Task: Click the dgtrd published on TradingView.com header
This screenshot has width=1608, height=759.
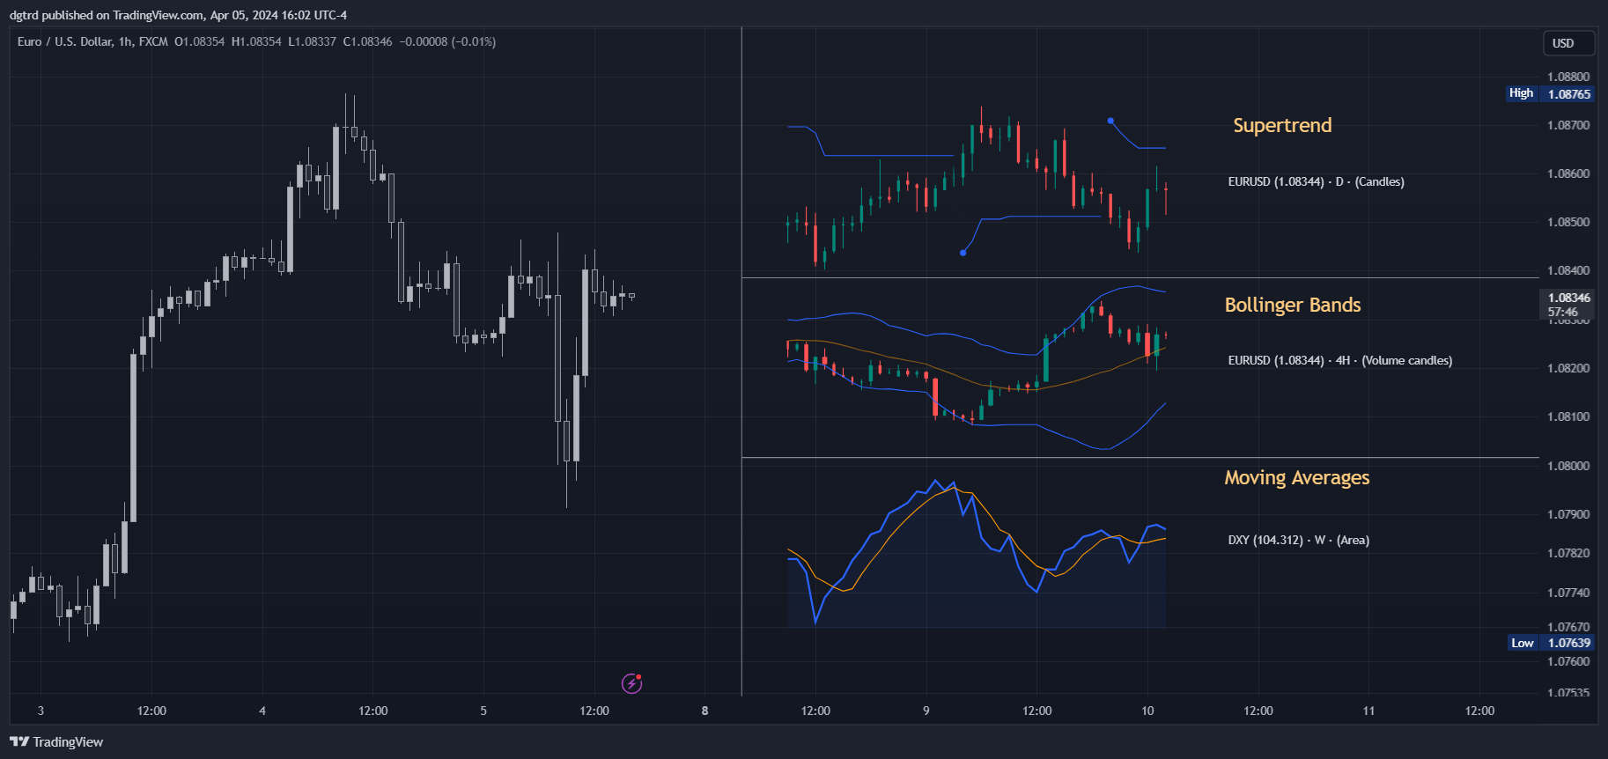Action: [178, 15]
